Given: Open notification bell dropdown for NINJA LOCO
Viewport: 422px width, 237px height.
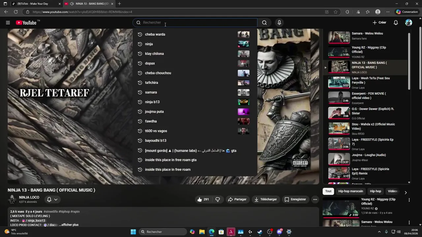Looking at the screenshot, I should click(x=52, y=199).
